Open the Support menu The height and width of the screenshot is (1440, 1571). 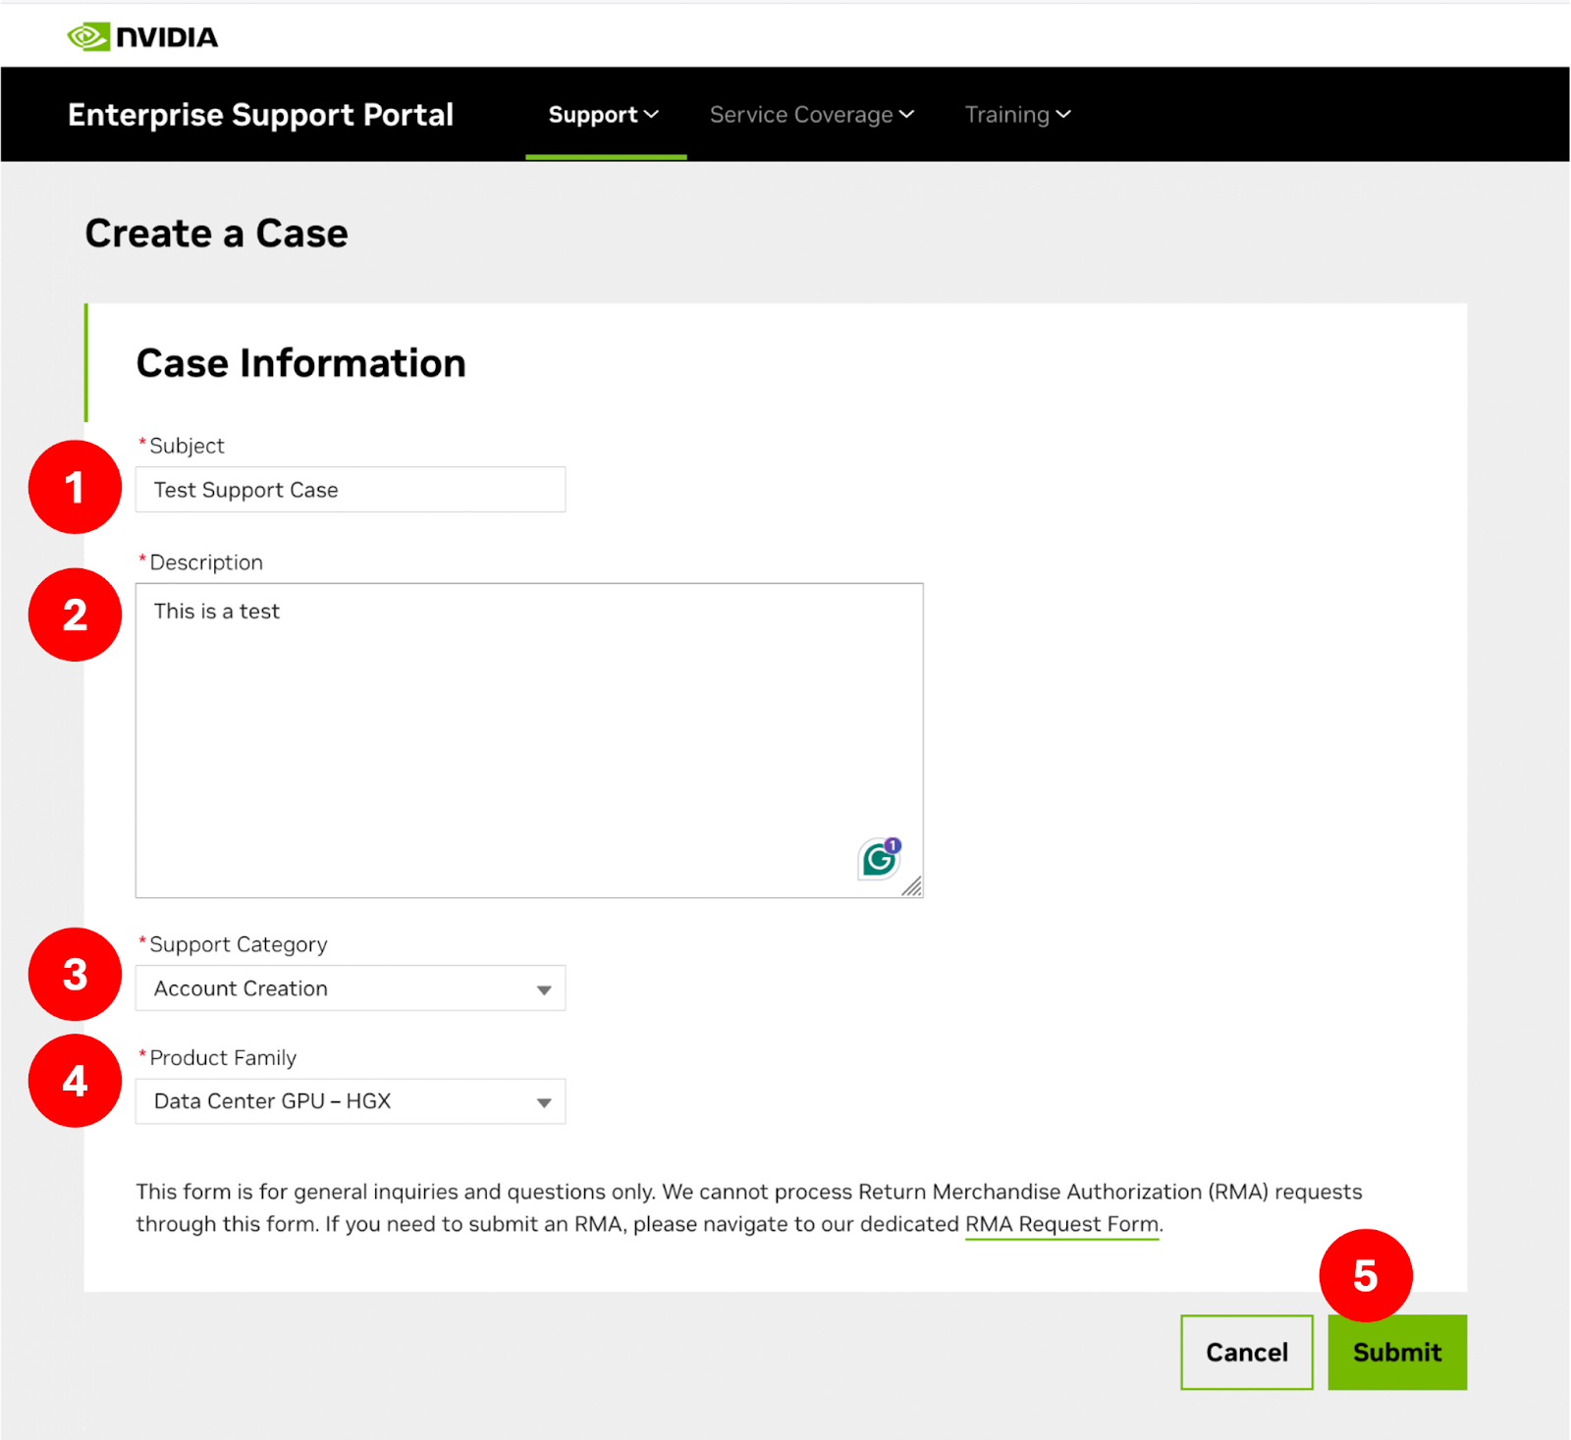[604, 115]
